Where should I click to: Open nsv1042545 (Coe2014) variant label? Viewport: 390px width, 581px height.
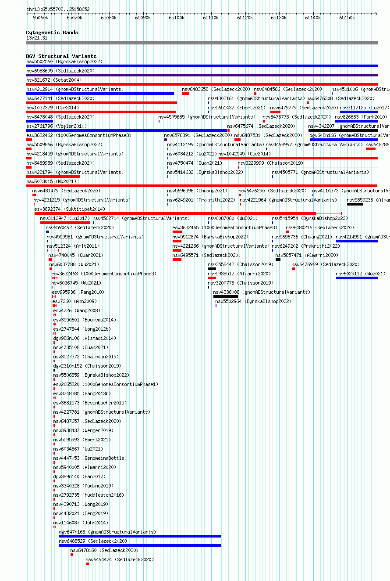click(x=245, y=154)
